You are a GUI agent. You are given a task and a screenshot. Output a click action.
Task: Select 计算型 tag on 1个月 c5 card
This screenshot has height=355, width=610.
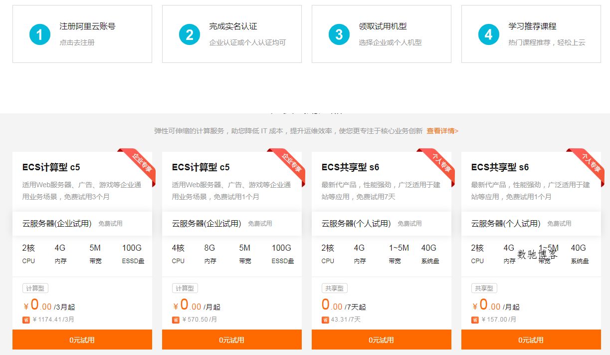pyautogui.click(x=185, y=288)
